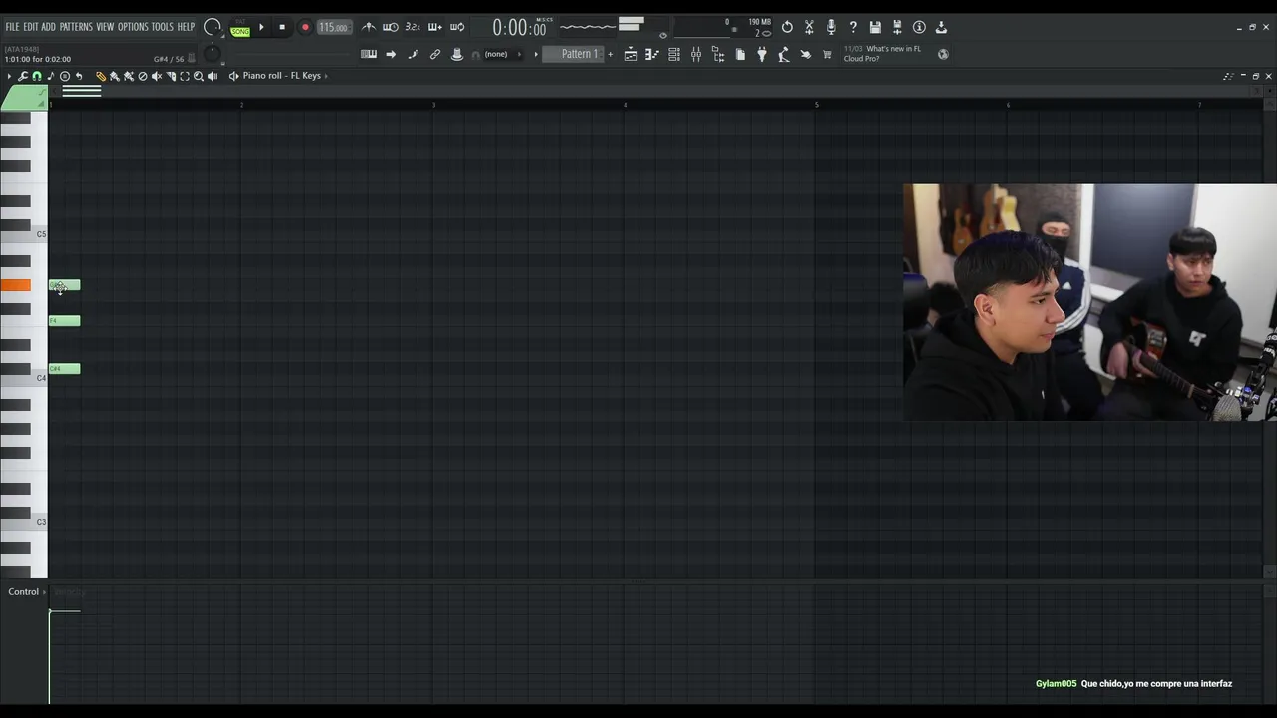Open the Piano roll window icon
This screenshot has height=718, width=1277.
[x=652, y=54]
